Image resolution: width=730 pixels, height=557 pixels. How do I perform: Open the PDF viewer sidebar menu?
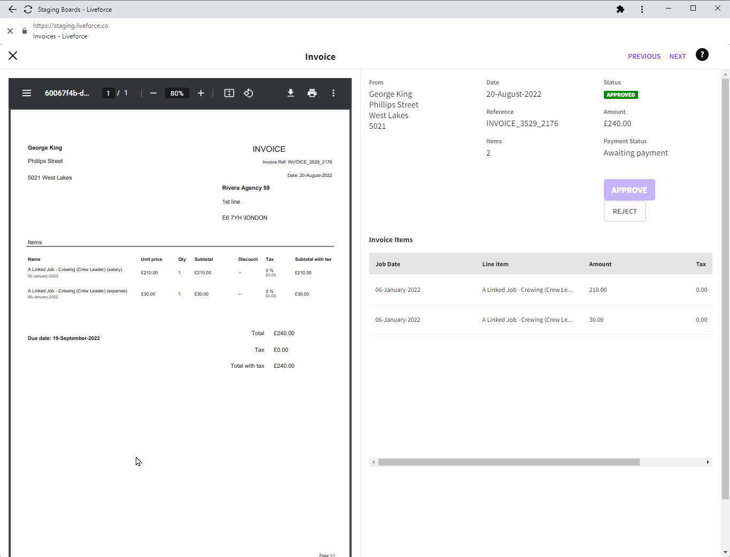(27, 93)
